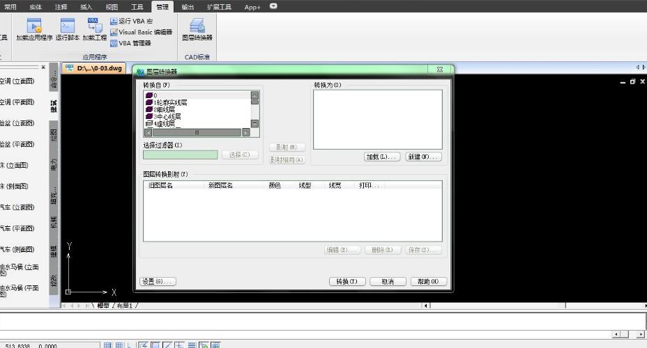Click the 保存(S)... button
Image resolution: width=647 pixels, height=348 pixels.
tap(423, 250)
